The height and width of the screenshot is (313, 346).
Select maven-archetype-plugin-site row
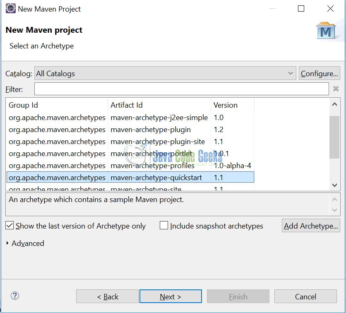[x=130, y=142]
